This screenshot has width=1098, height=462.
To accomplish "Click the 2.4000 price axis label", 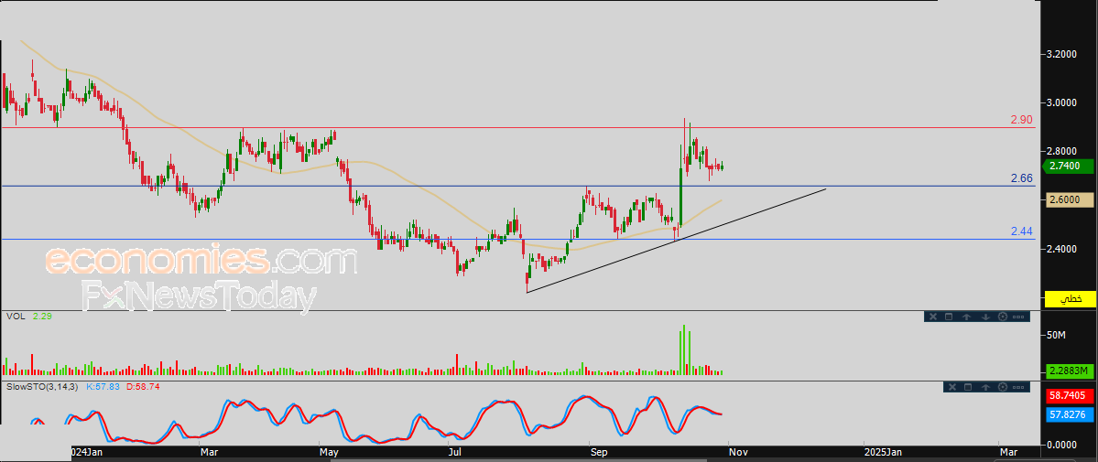I will click(1061, 249).
